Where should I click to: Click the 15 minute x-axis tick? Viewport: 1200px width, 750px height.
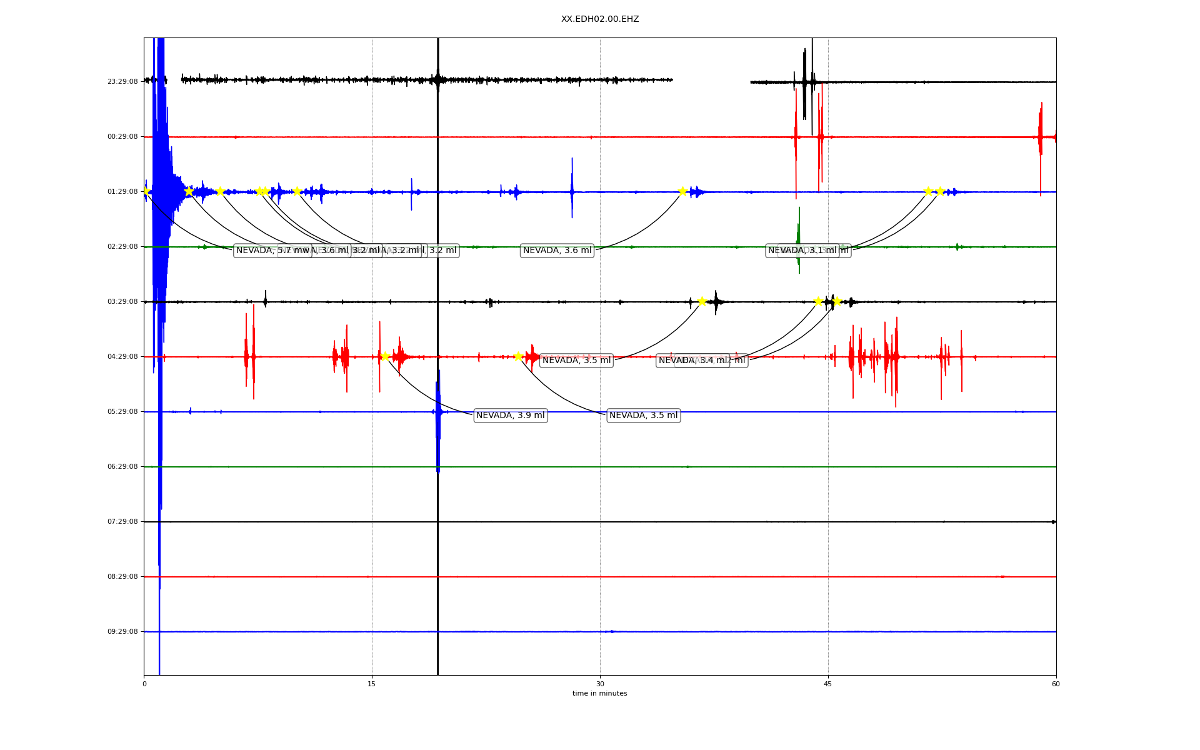[372, 684]
